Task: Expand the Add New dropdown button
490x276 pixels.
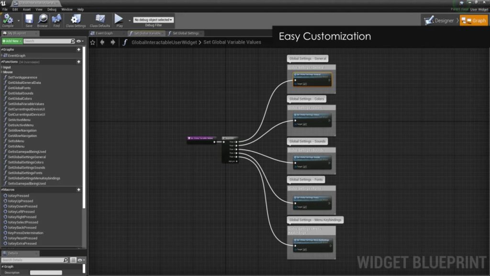Action: coord(11,41)
